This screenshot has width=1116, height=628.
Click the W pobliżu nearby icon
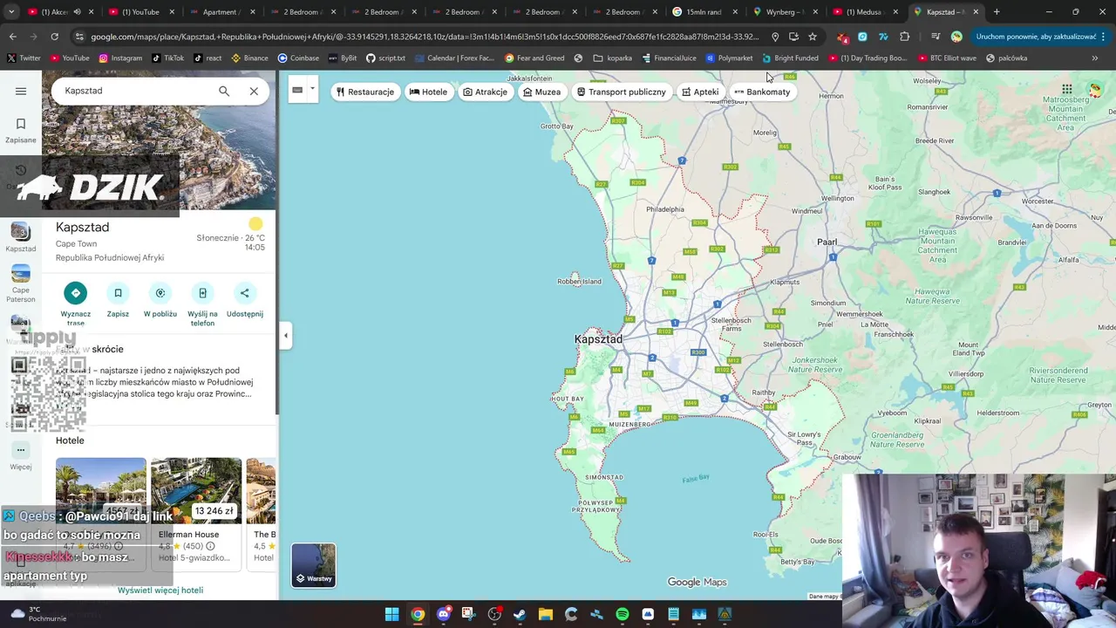[160, 293]
